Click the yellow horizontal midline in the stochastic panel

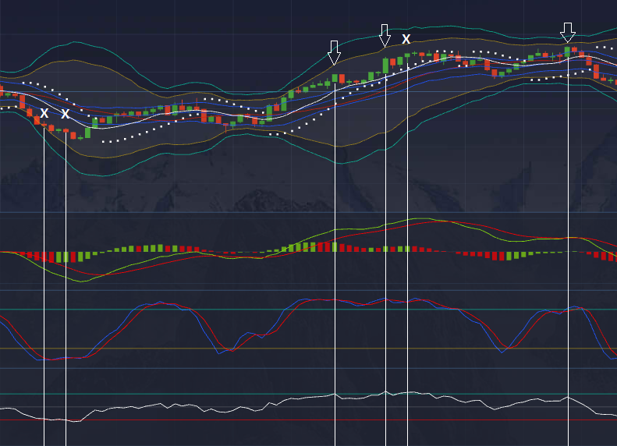click(309, 349)
